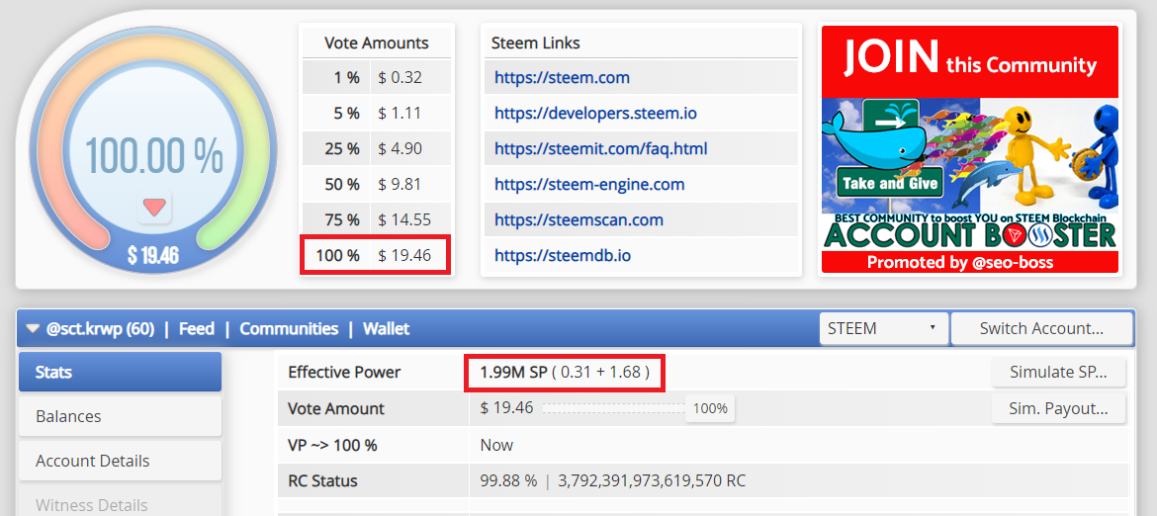
Task: Click the Account Booster community banner
Action: click(969, 149)
